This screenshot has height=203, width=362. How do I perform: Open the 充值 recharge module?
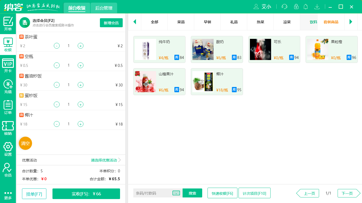8,86
